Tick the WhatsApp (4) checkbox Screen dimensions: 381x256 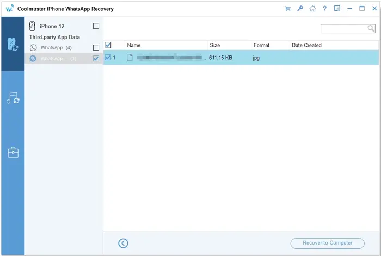tap(96, 48)
